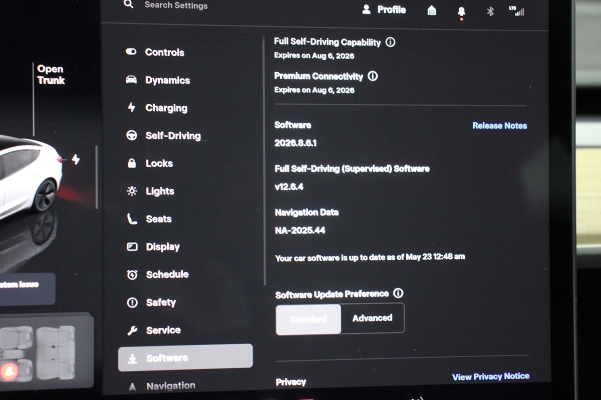This screenshot has width=601, height=400.
Task: Click the Dynamics car icon
Action: [x=131, y=79]
